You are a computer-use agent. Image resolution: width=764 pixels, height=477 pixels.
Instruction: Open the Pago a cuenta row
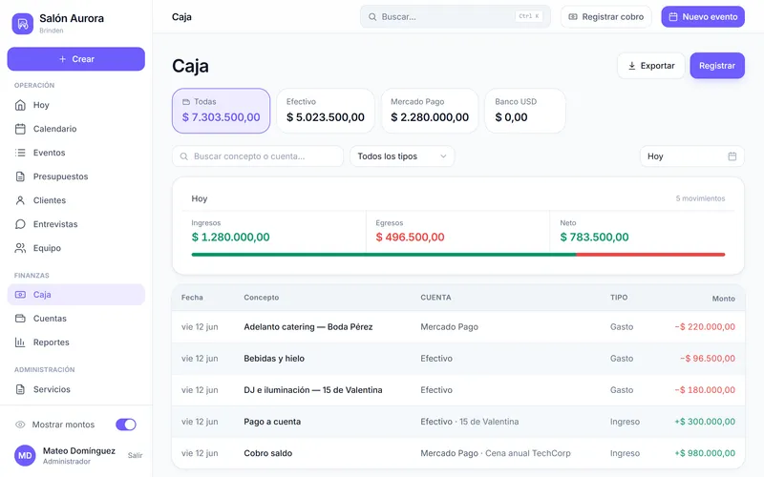(x=458, y=422)
